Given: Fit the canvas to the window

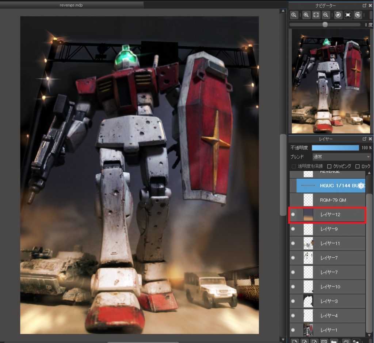Looking at the screenshot, I should pos(316,15).
